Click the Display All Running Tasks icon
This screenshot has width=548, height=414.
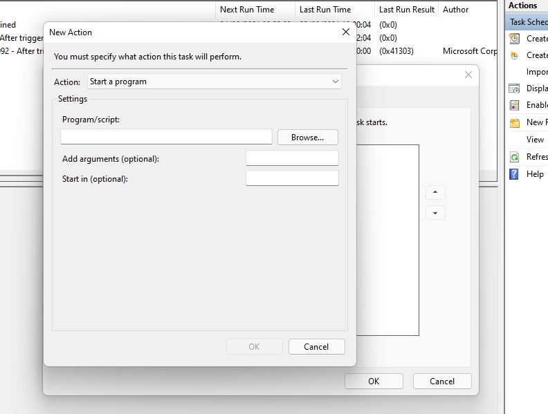point(514,88)
